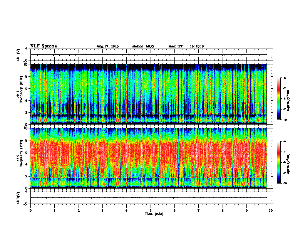Image resolution: width=305 pixels, height=236 pixels.
Task: Click the ch.2 Frequency (kHz) axis label
Action: 20,158
